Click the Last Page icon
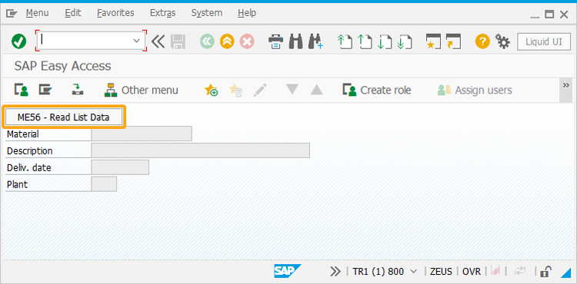The height and width of the screenshot is (284, 577). (405, 41)
